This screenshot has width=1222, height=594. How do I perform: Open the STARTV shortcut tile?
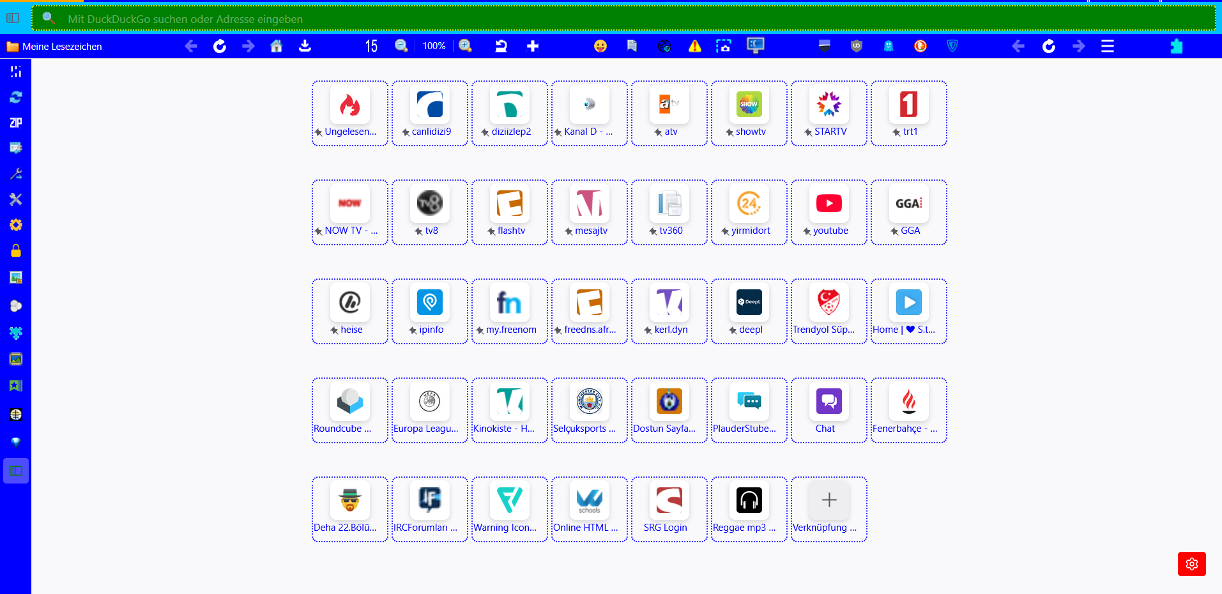click(x=829, y=113)
